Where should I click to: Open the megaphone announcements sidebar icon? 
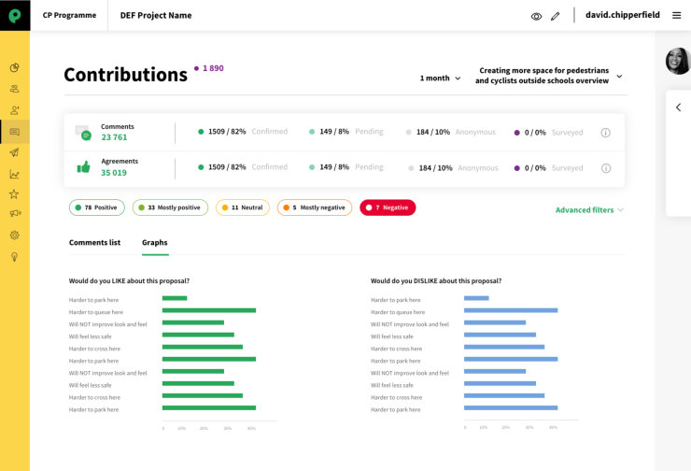[14, 214]
